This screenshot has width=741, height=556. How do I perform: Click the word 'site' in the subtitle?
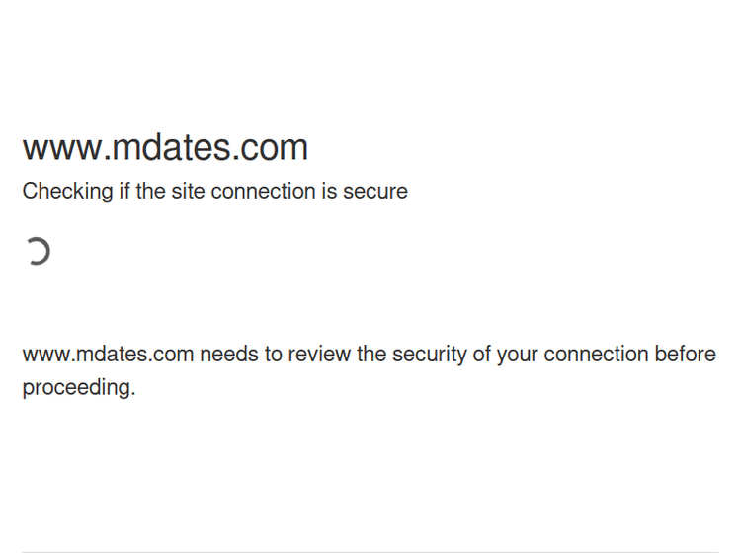[x=188, y=191]
